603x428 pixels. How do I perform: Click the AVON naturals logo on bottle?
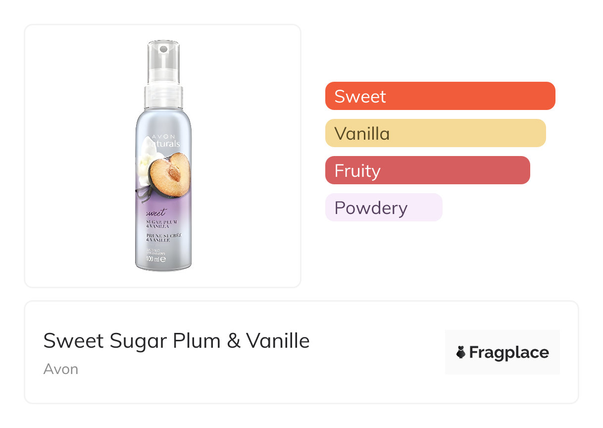tap(165, 141)
